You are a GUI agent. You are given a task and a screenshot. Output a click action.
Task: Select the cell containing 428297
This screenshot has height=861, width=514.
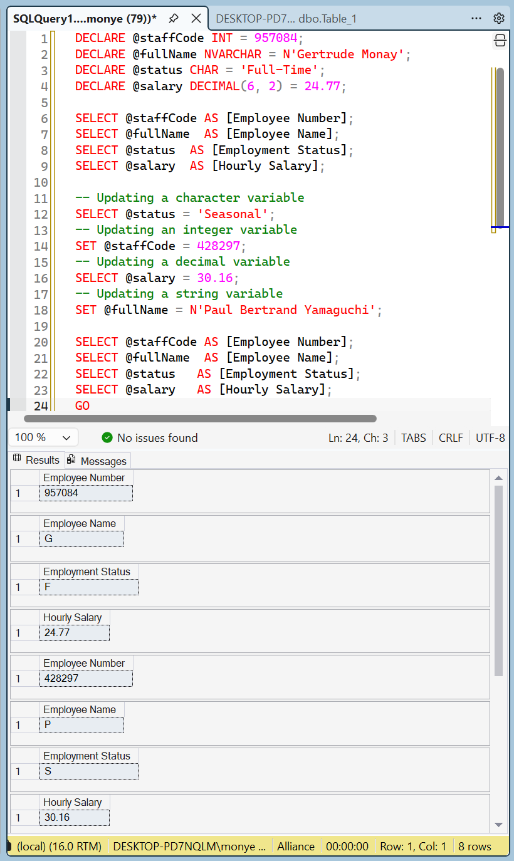tap(87, 678)
